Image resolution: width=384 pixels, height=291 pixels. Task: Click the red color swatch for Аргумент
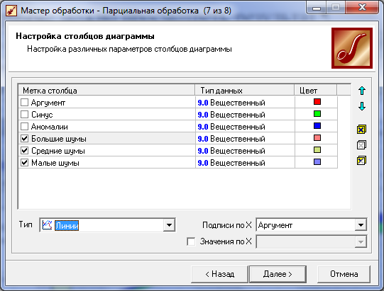tap(317, 102)
